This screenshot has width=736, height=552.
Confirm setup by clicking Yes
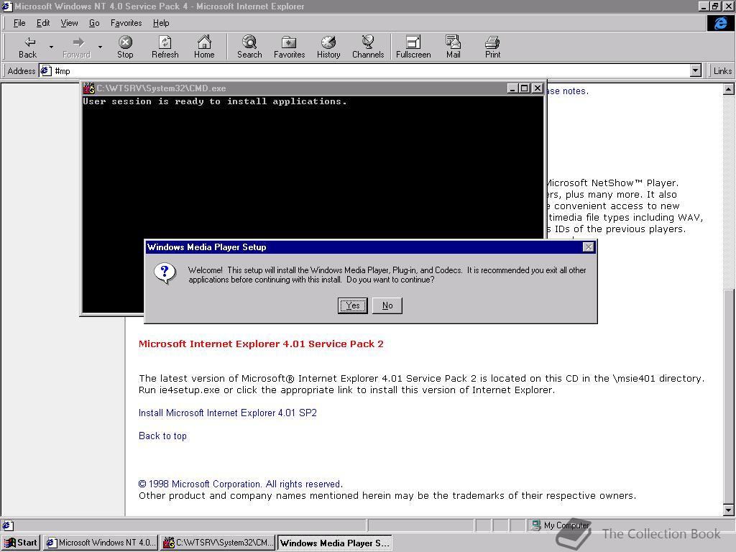[x=352, y=305]
